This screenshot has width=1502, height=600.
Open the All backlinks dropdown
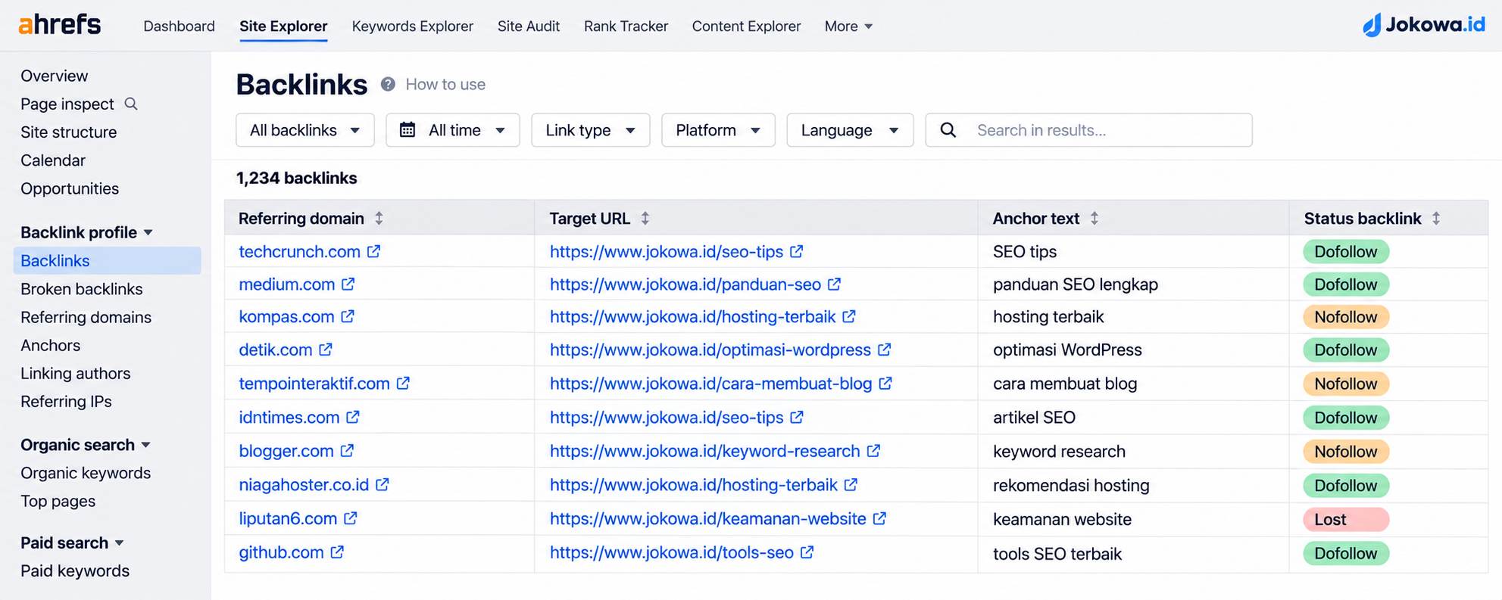pyautogui.click(x=305, y=130)
